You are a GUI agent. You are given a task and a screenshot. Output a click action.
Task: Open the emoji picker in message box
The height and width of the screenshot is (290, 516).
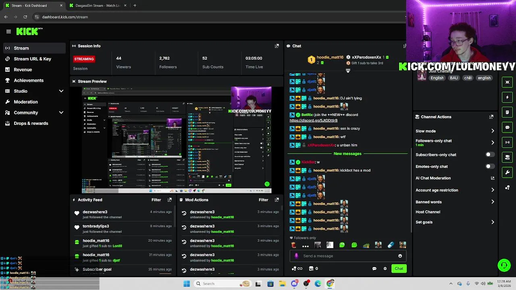[400, 256]
